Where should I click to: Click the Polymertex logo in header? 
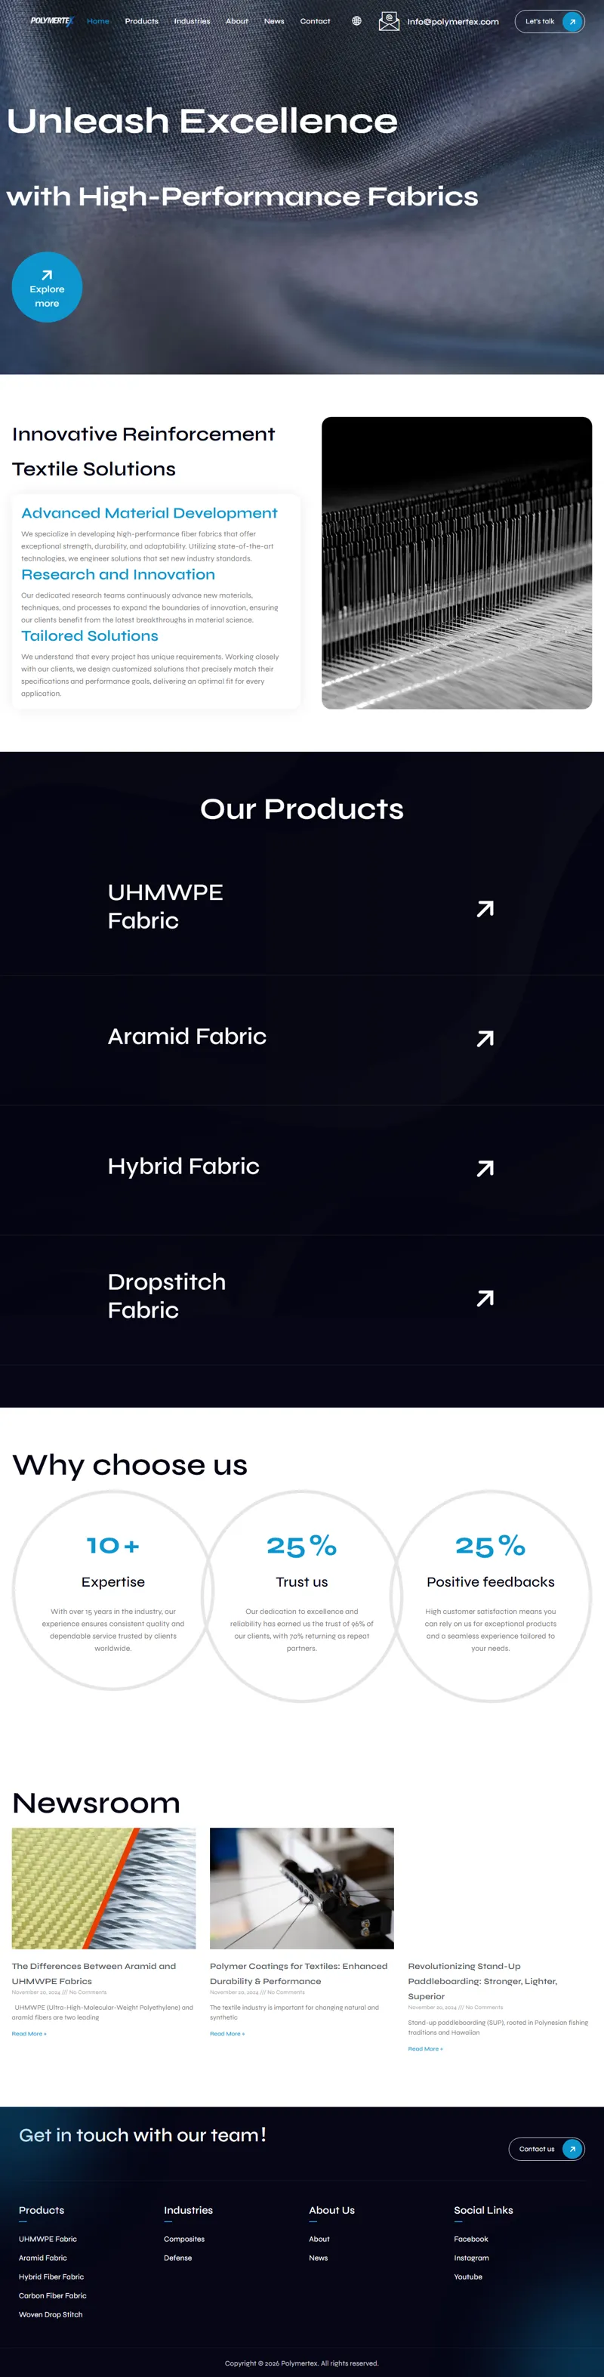pos(51,20)
